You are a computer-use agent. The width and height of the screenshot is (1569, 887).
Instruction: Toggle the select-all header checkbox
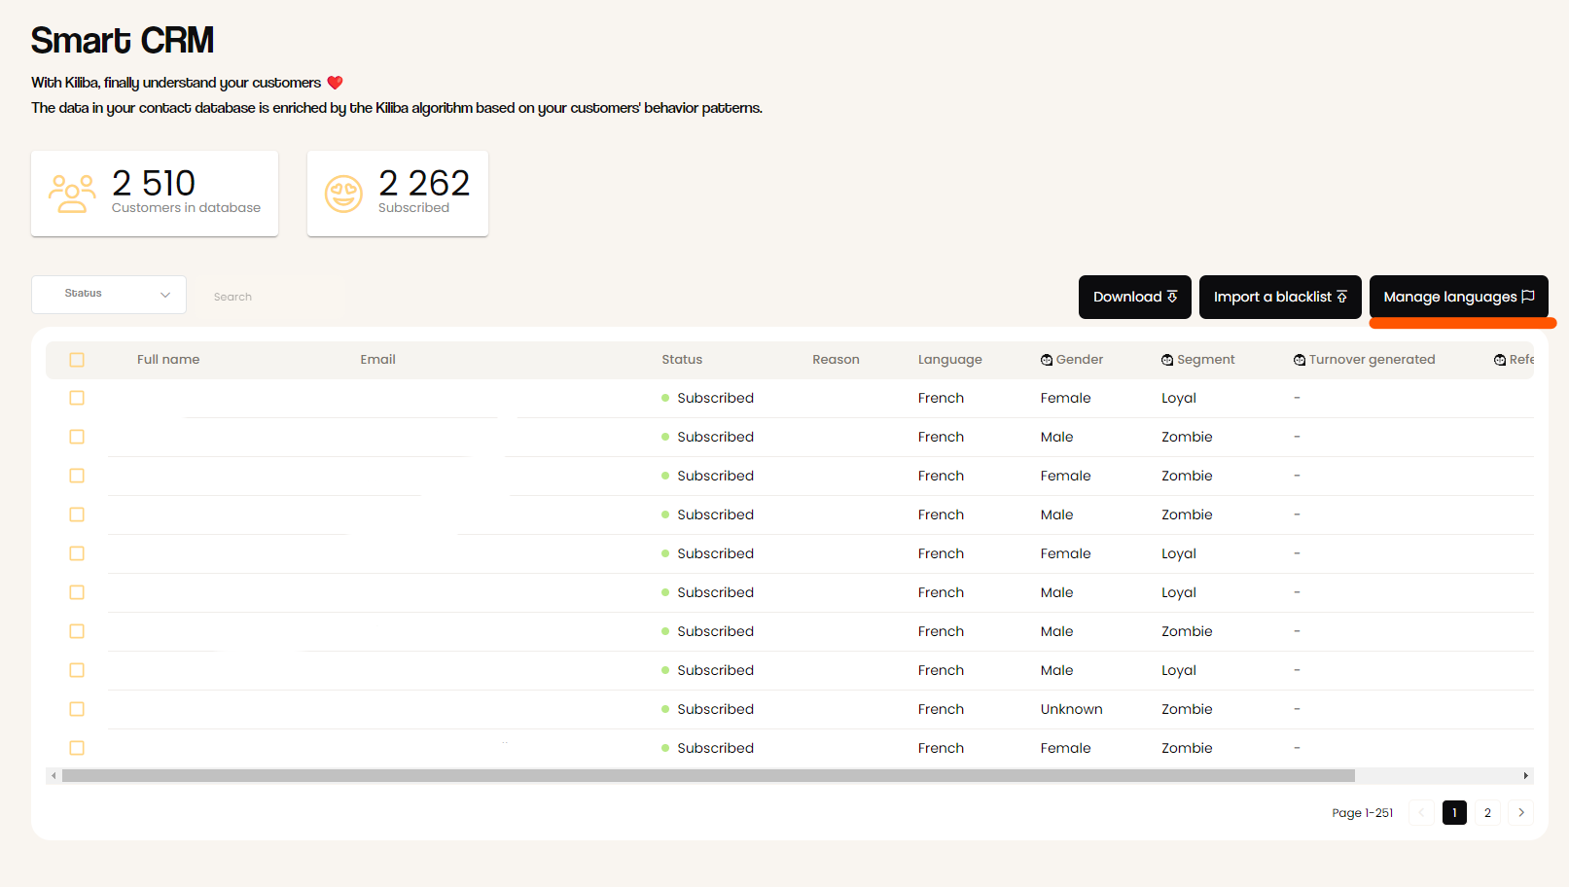tap(77, 360)
